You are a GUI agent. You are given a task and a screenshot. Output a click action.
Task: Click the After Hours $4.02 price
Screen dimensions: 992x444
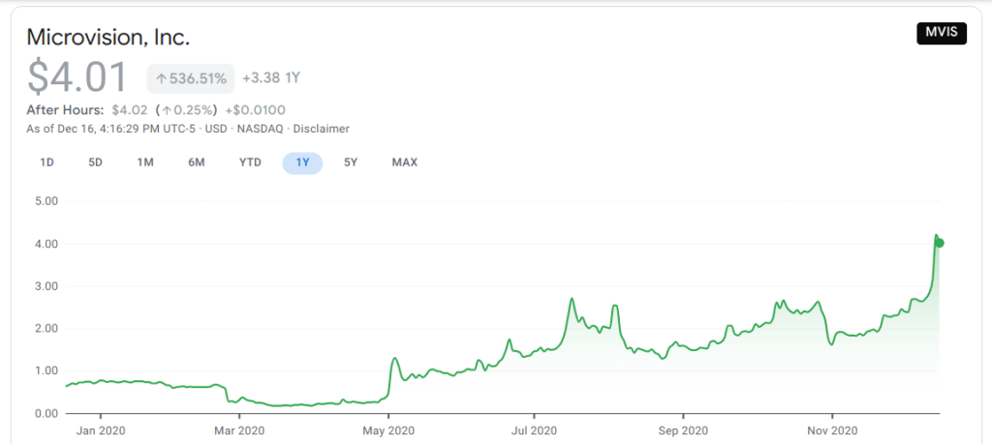130,109
